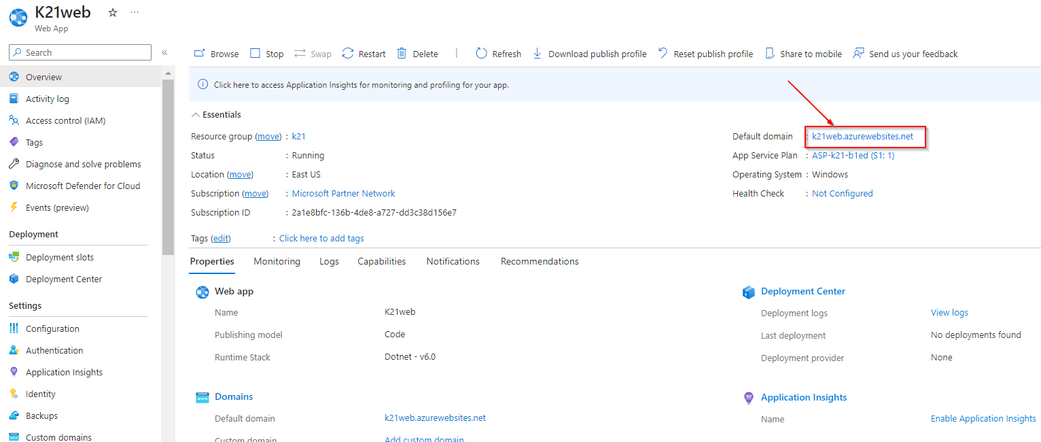This screenshot has width=1041, height=442.
Task: Collapse the Essentials section
Action: click(x=196, y=114)
